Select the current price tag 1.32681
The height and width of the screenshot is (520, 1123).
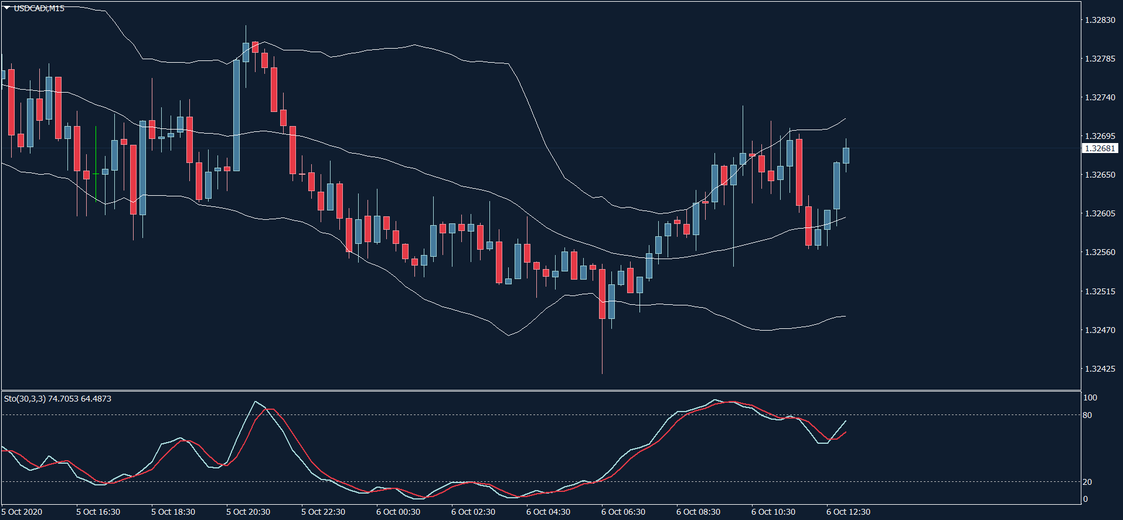1100,148
